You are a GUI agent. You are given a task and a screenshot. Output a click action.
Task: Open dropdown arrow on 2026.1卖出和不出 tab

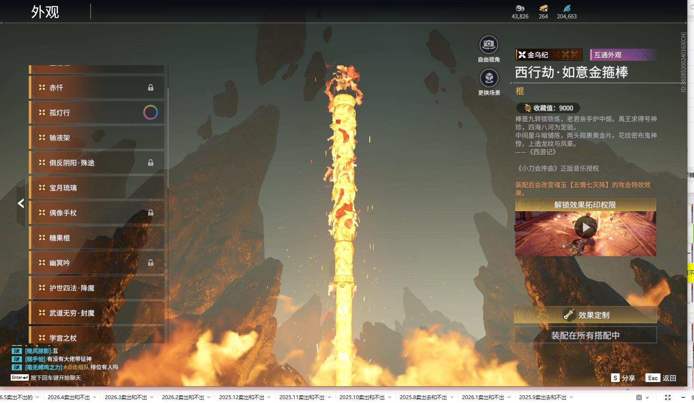508,397
